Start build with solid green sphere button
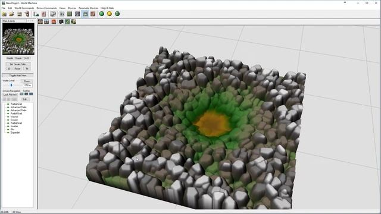This screenshot has height=214, width=381. coord(102,14)
